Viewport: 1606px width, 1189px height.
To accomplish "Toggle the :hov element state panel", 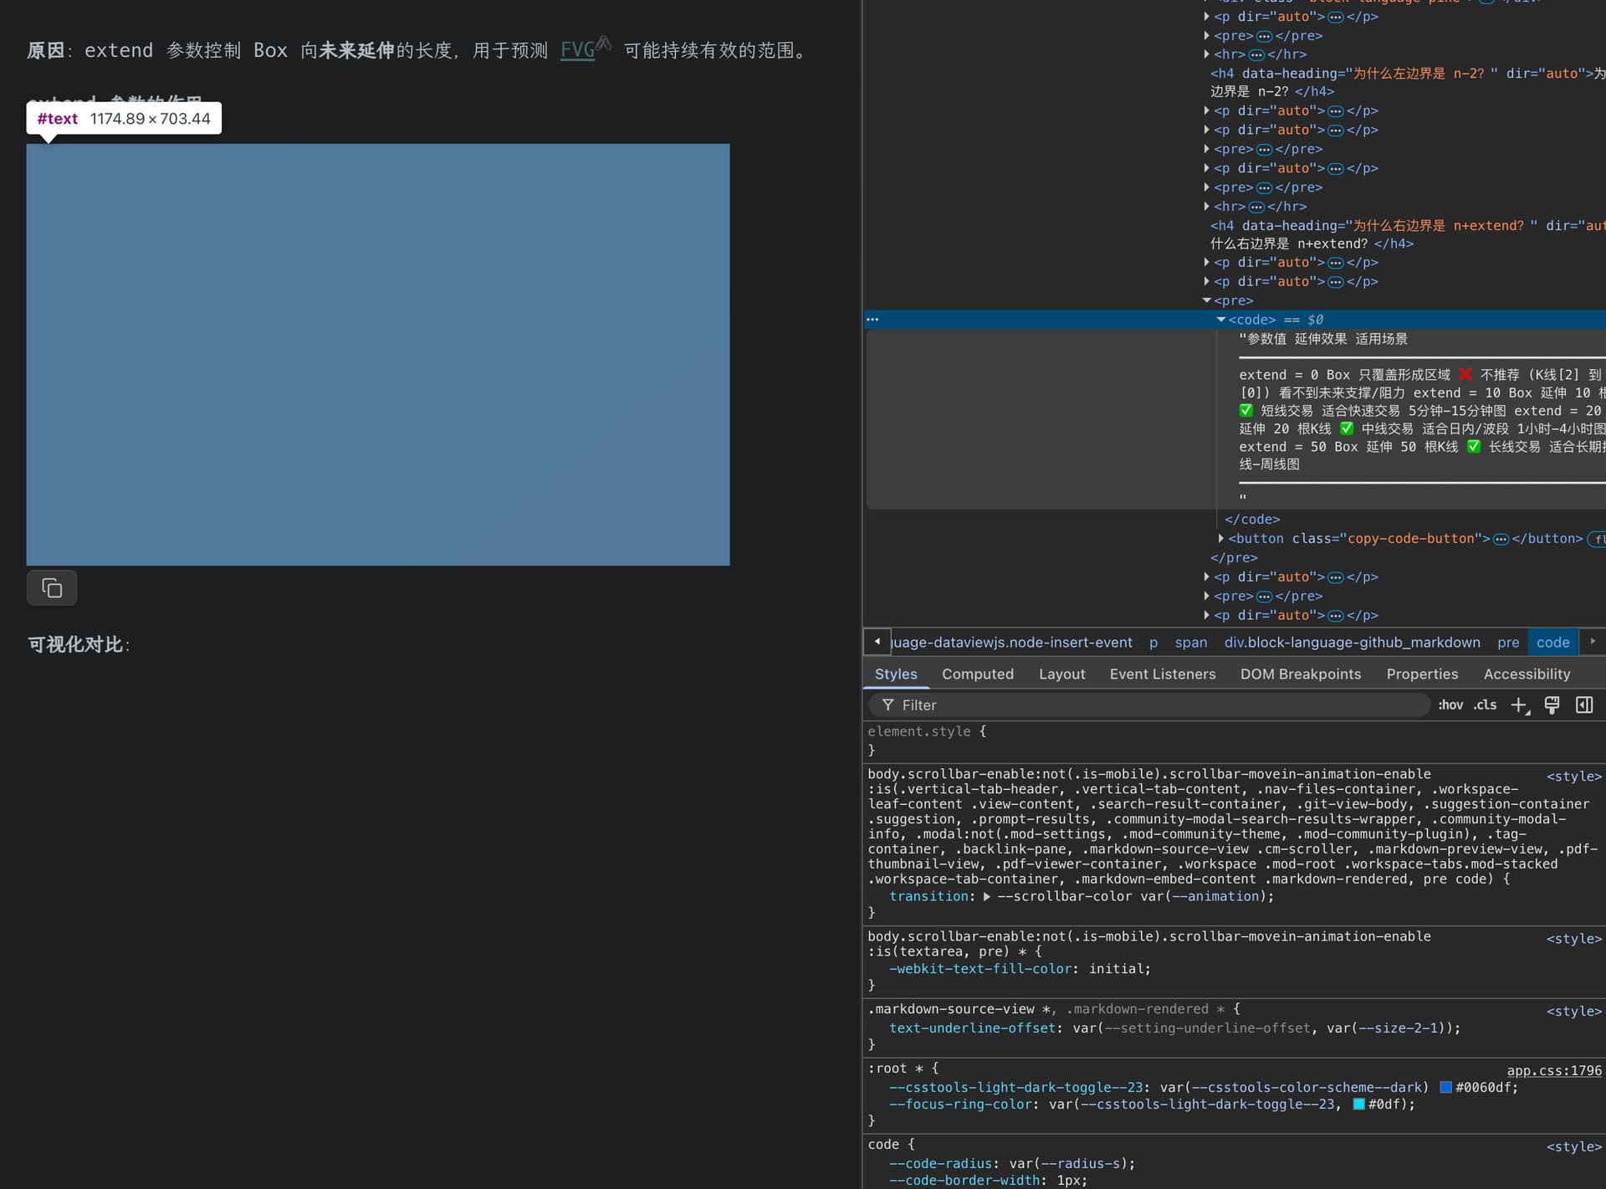I will (x=1450, y=705).
